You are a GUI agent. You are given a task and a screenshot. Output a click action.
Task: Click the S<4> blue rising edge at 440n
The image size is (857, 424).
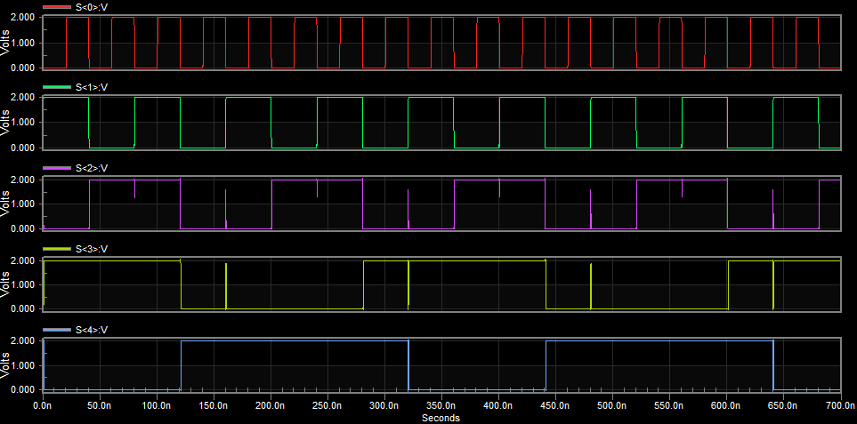[546, 365]
